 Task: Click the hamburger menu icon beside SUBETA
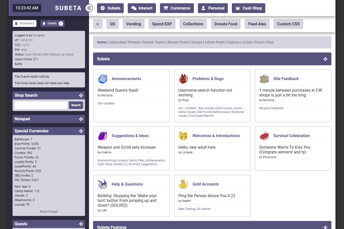89,8
